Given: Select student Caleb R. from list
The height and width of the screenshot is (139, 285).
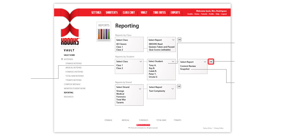Looking at the screenshot, I should (153, 71).
